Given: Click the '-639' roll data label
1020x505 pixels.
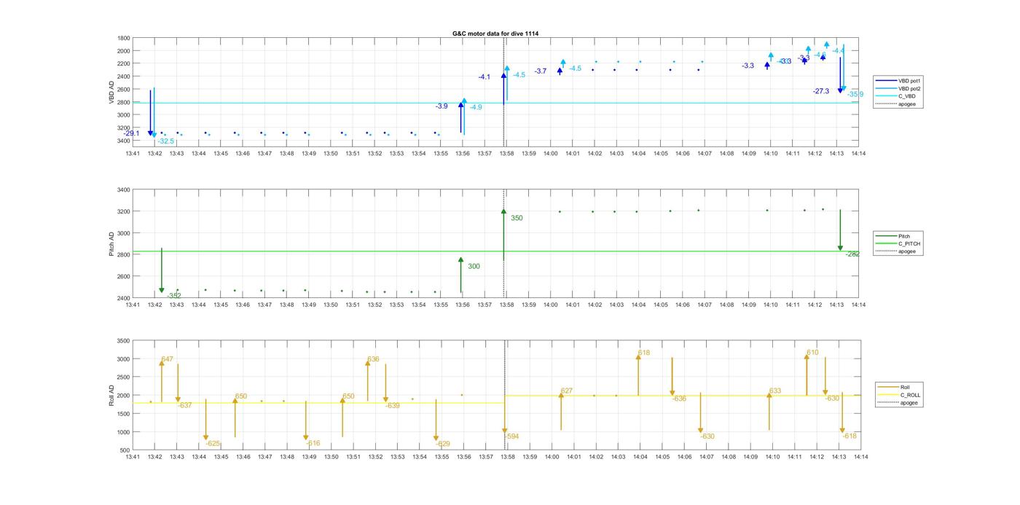Looking at the screenshot, I should (393, 405).
